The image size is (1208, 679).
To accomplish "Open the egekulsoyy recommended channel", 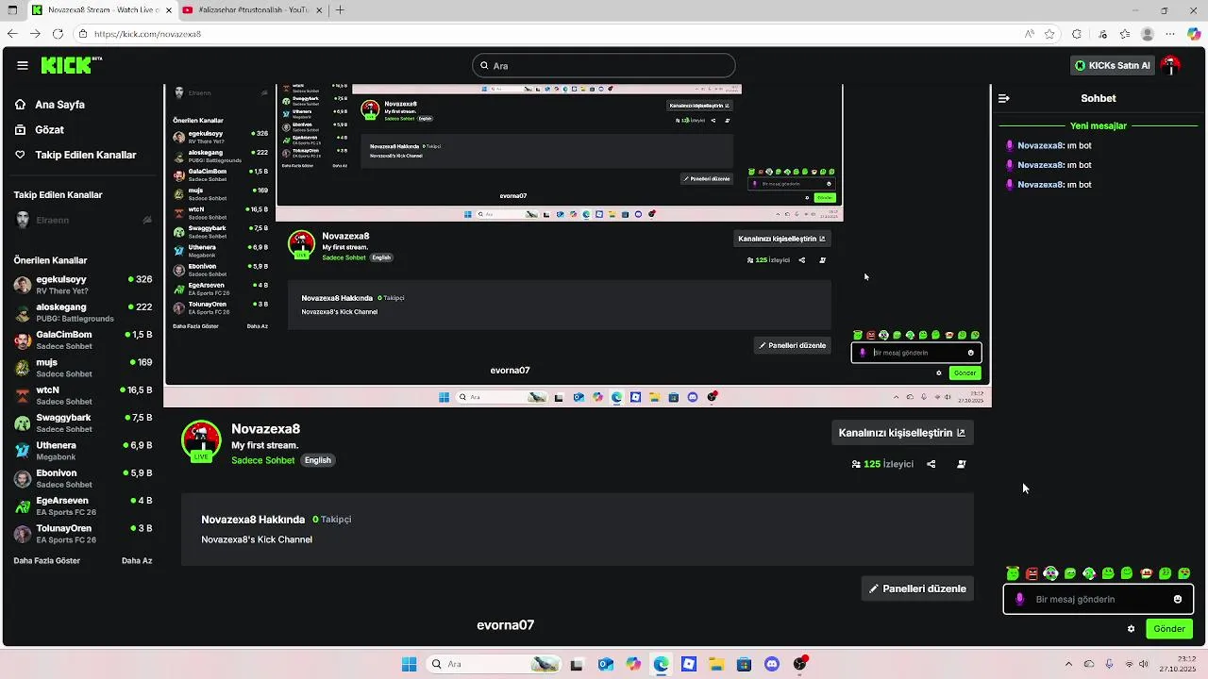I will click(x=83, y=285).
